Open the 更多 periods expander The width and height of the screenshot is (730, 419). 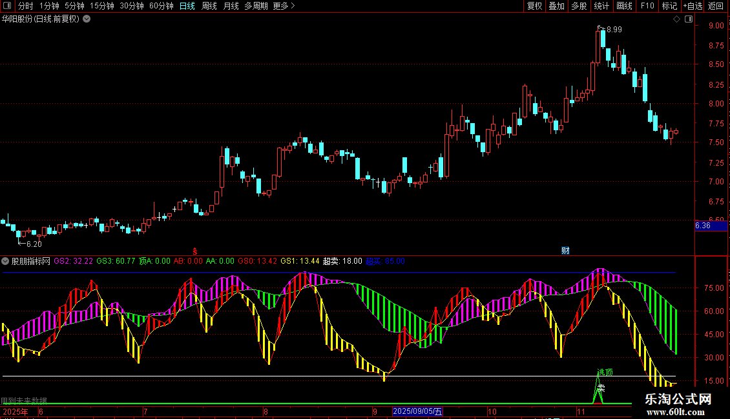pos(284,6)
